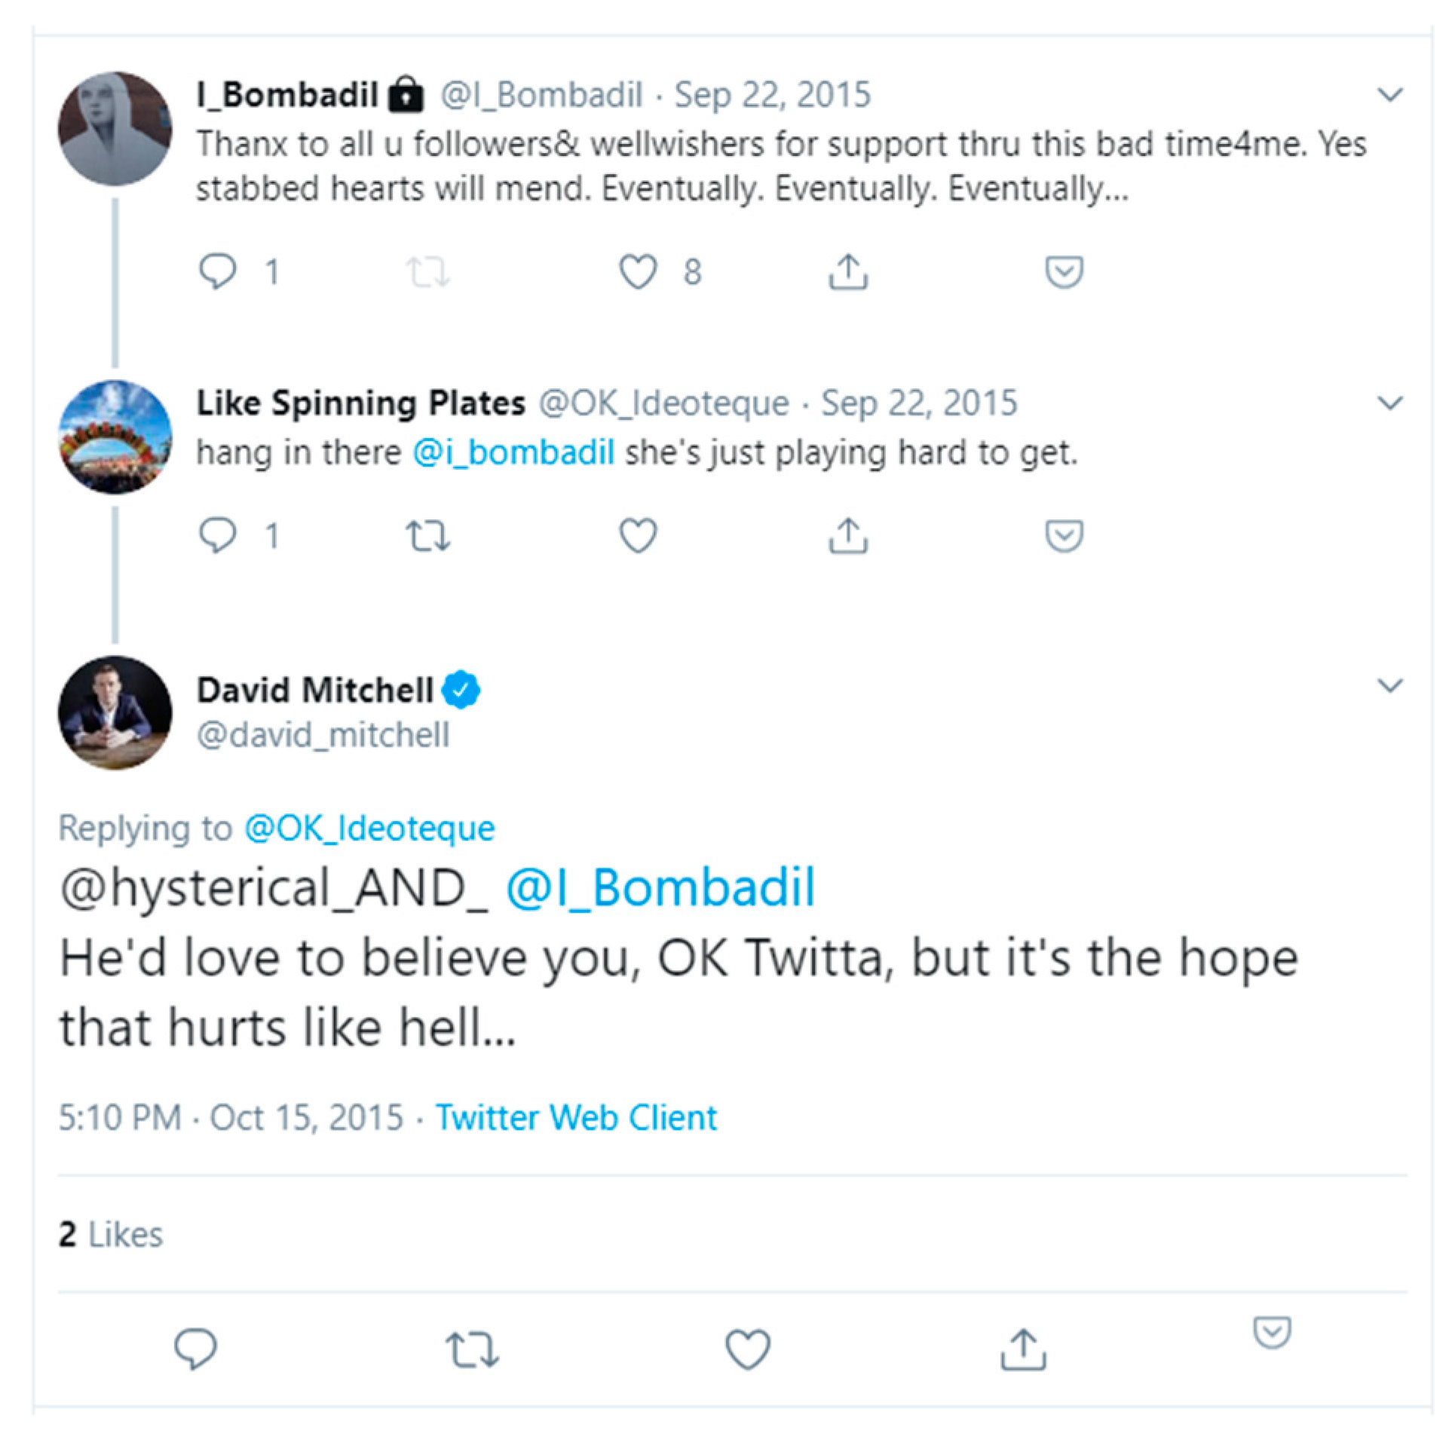Open the Twitter Web Client link
This screenshot has height=1449, width=1452.
click(576, 1117)
